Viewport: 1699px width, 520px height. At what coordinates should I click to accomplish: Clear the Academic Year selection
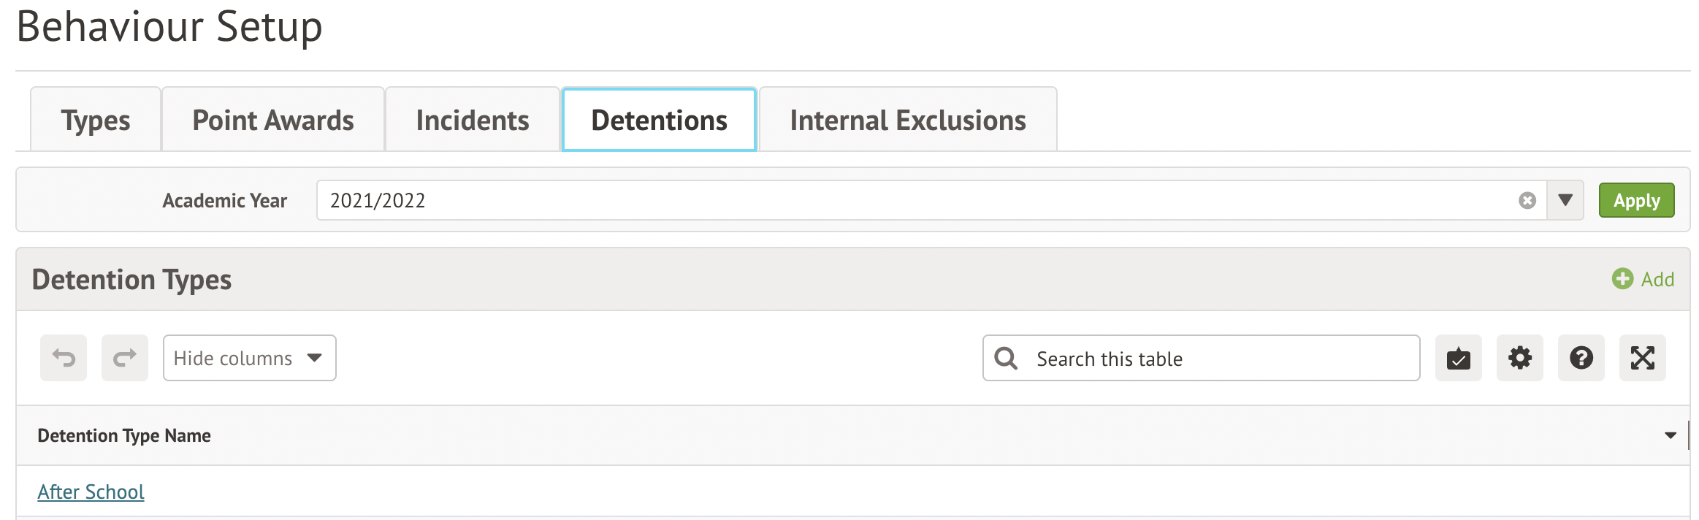point(1527,200)
